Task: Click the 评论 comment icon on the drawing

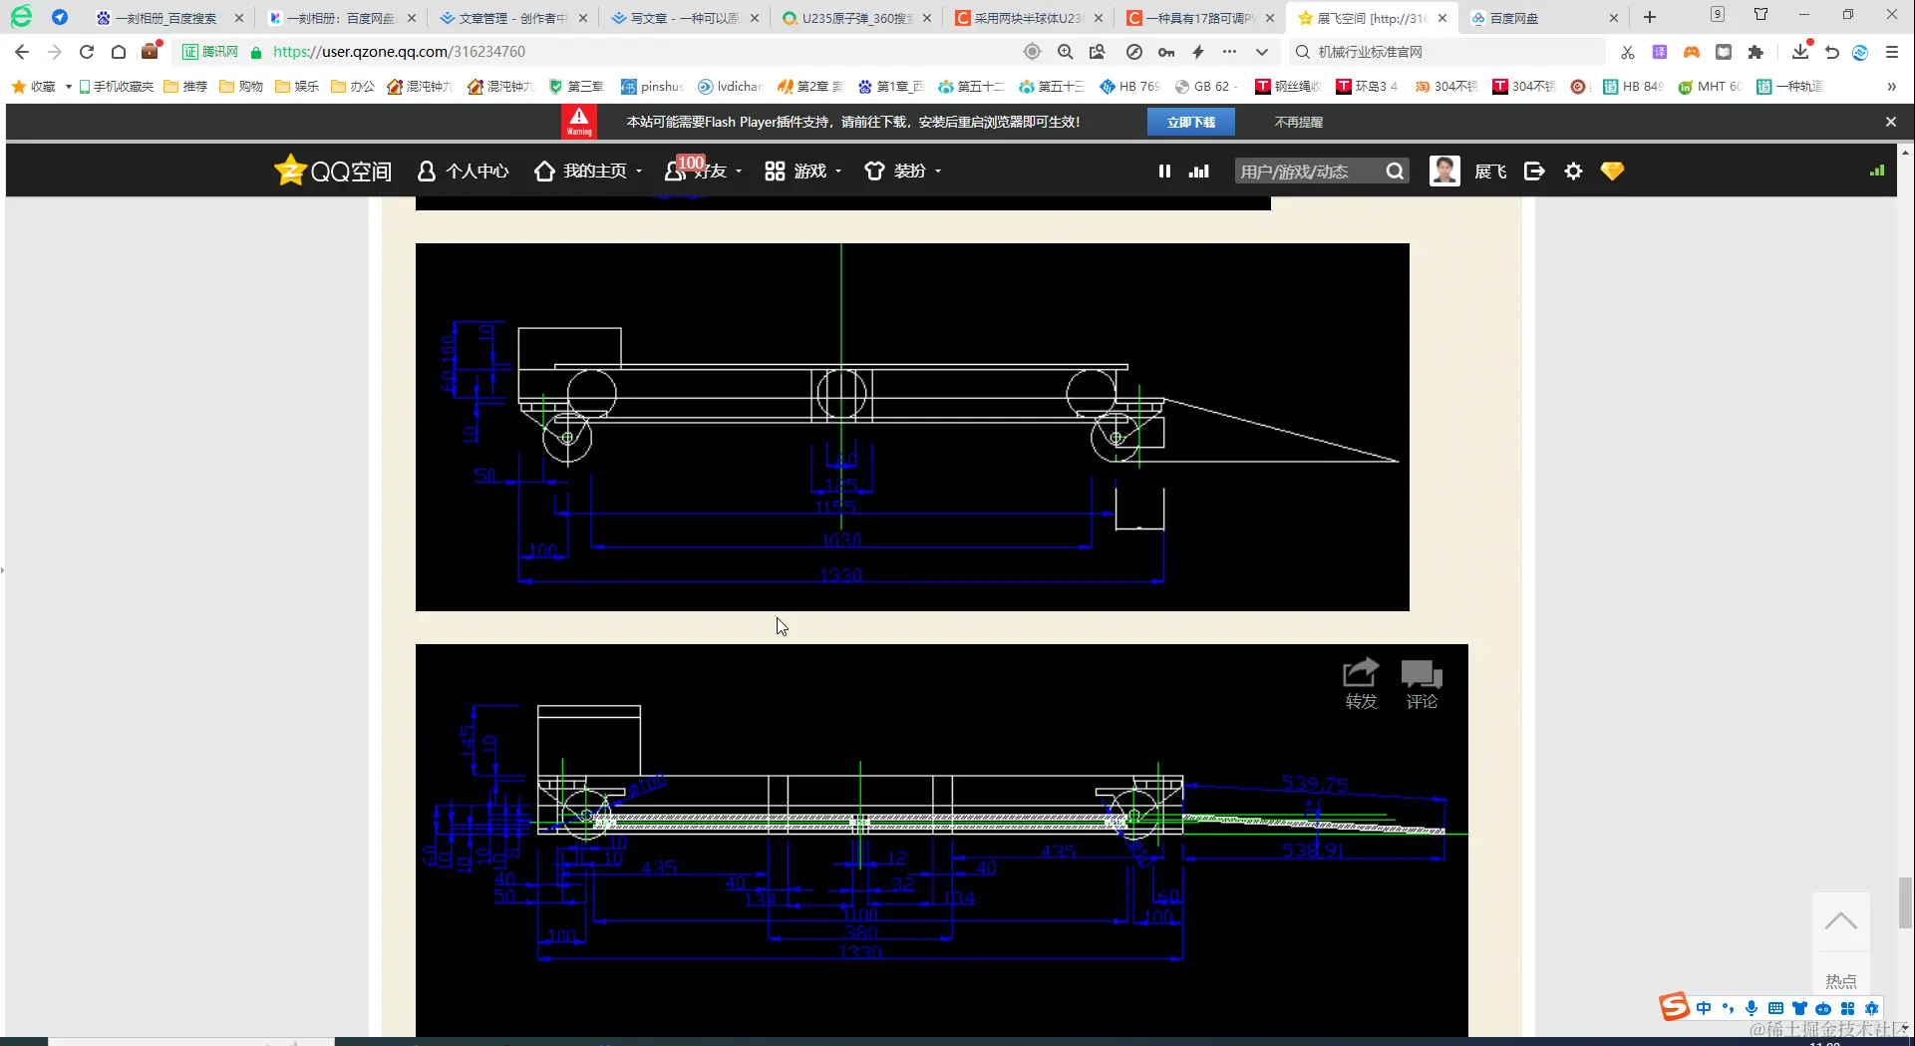Action: 1422,683
